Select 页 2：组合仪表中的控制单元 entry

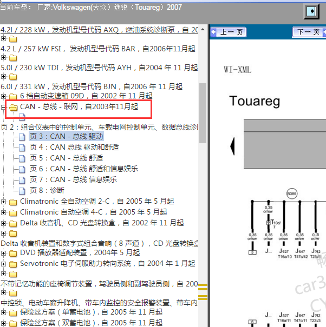point(99,127)
